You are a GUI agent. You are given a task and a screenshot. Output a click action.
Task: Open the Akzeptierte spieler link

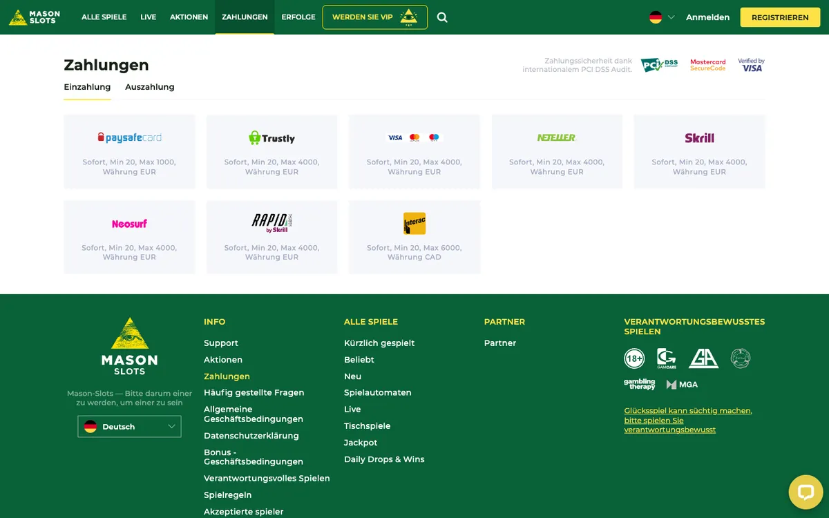tap(244, 512)
